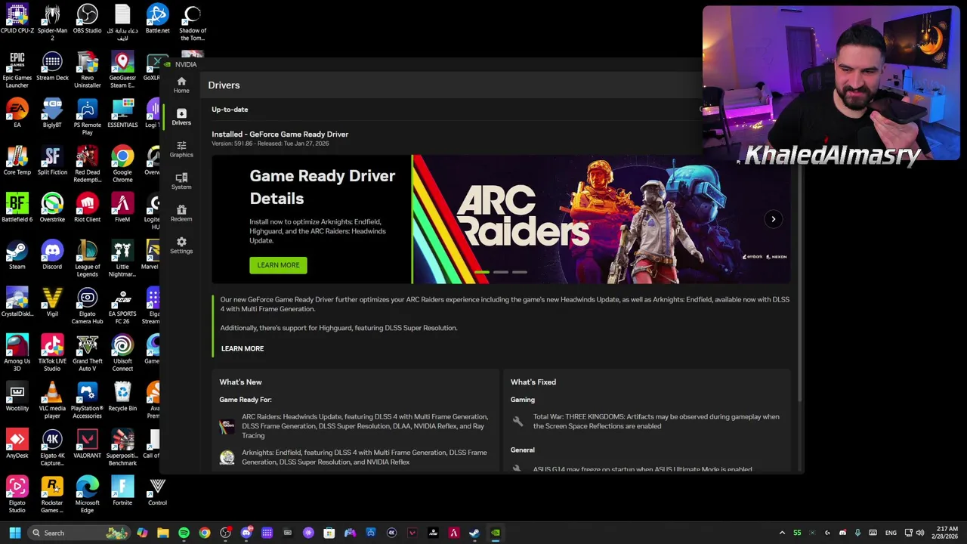Open the Windows Start menu
This screenshot has height=544, width=967.
pos(14,533)
